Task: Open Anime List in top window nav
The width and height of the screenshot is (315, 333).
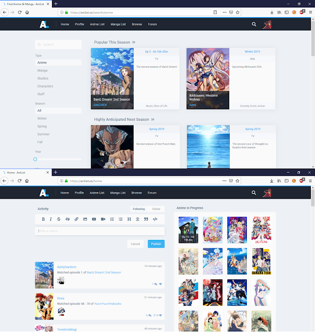Action: [97, 24]
